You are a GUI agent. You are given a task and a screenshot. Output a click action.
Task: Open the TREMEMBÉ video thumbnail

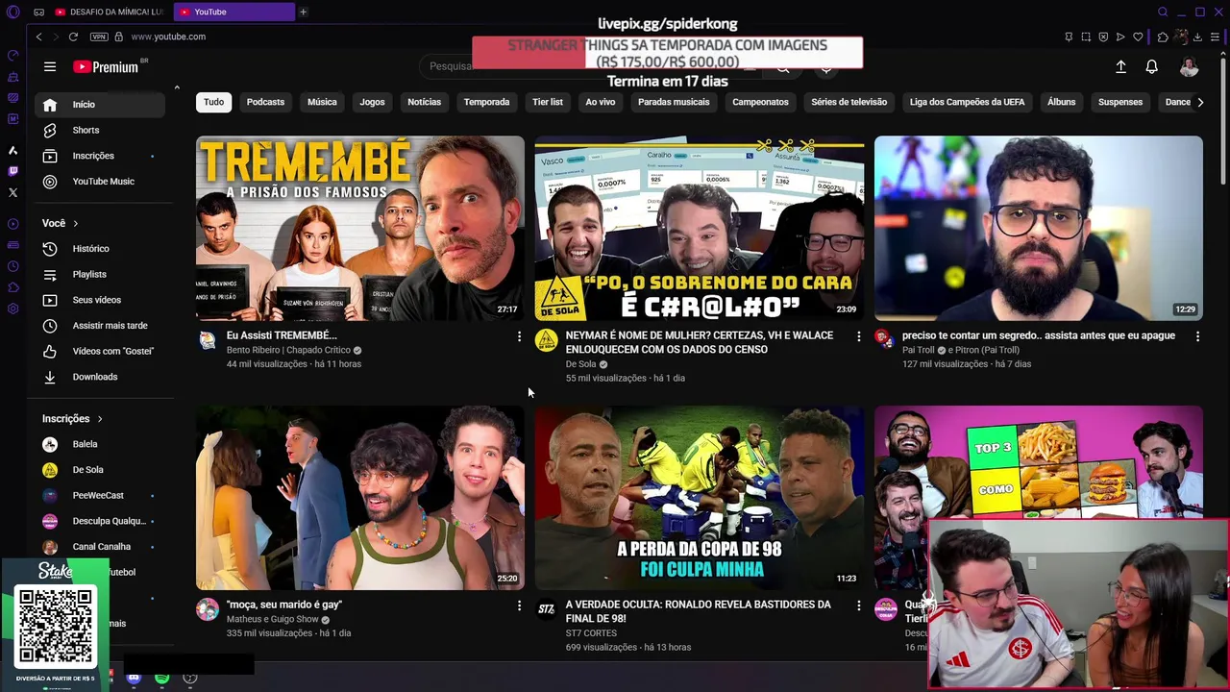coord(360,228)
